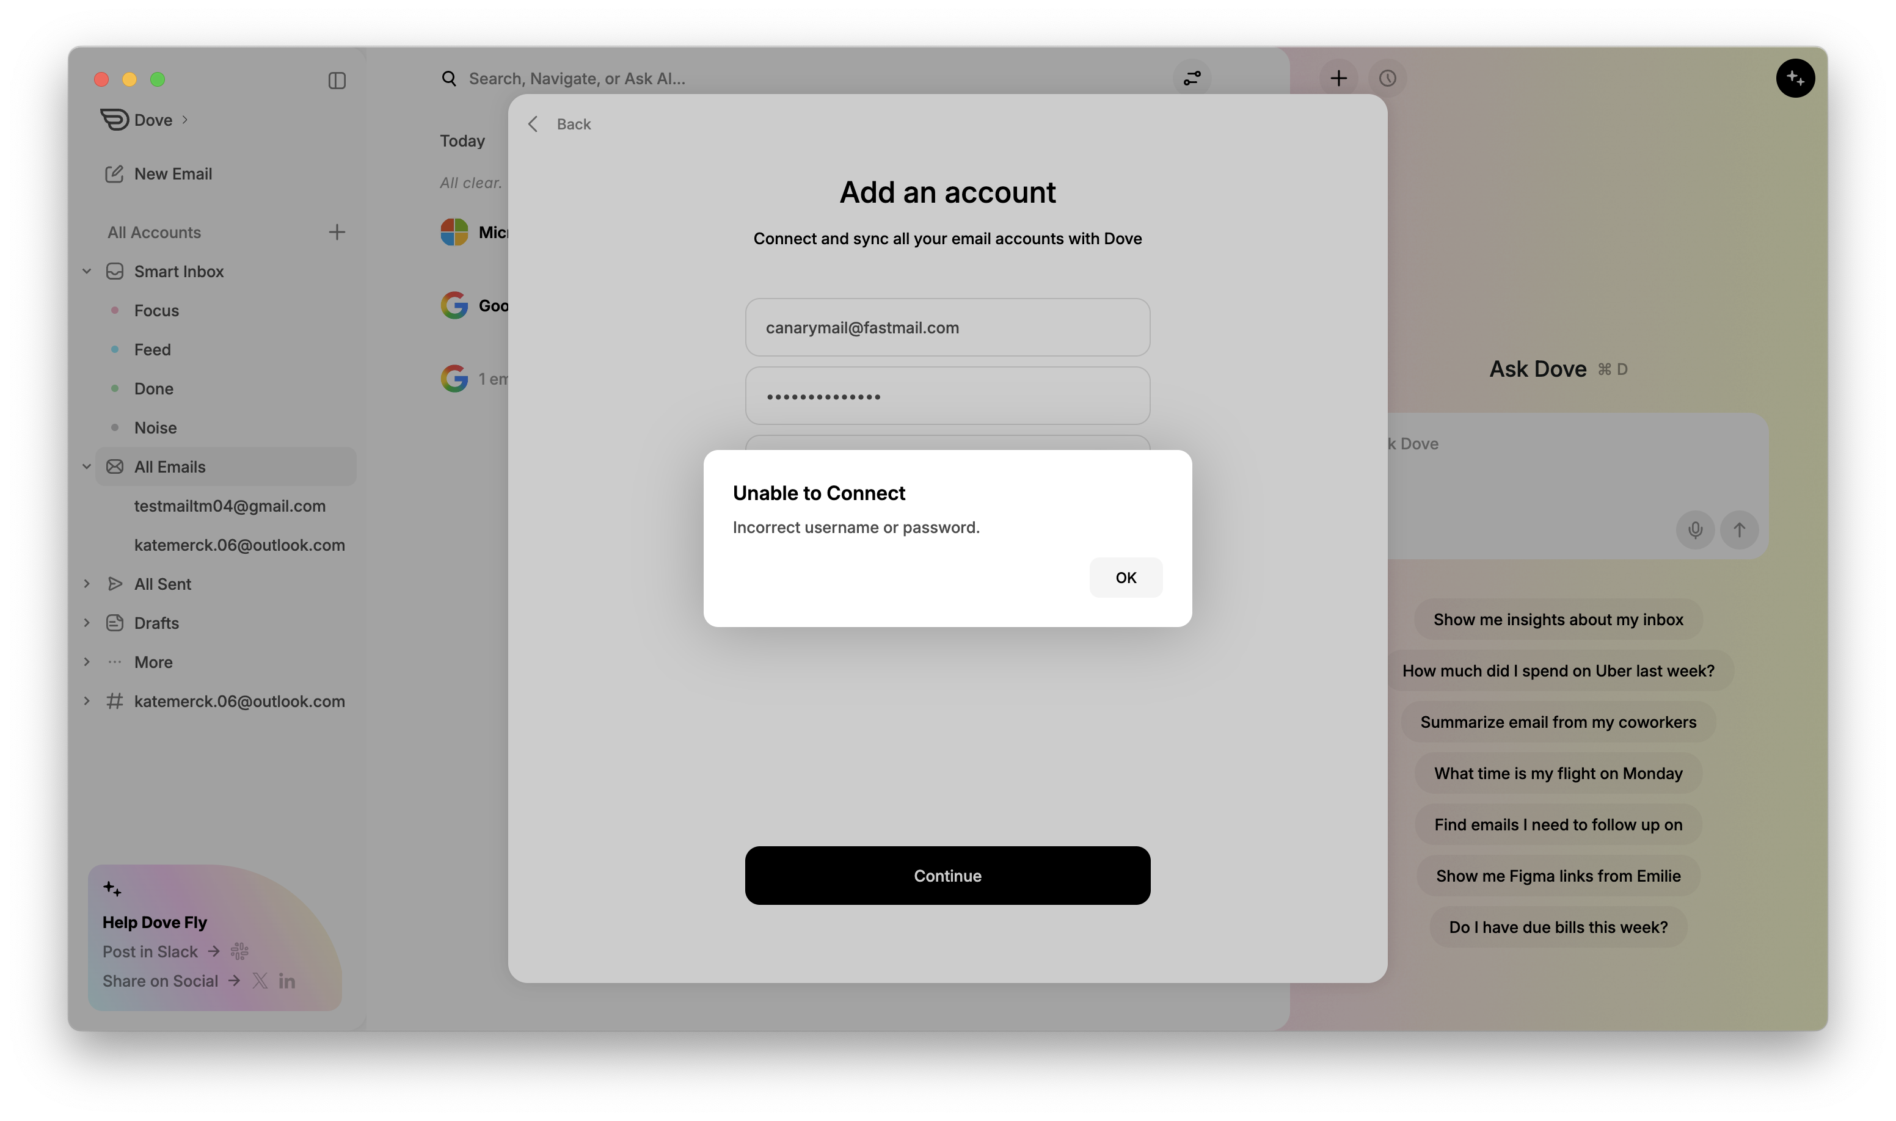Viewport: 1896px width, 1121px height.
Task: Open the testmailtm04@gmail.com mailbox
Action: 230,506
